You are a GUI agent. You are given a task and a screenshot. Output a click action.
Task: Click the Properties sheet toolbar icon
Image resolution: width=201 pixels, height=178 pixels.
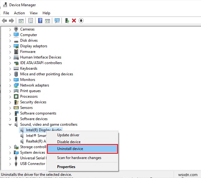tap(30, 21)
